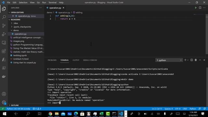The width and height of the screenshot is (208, 117).
Task: Maximize the terminal panel size
Action: click(x=200, y=60)
